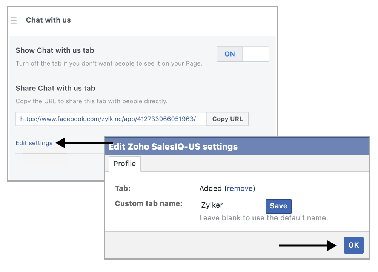Click the 'Chat with us' header title
The height and width of the screenshot is (272, 378).
[48, 20]
